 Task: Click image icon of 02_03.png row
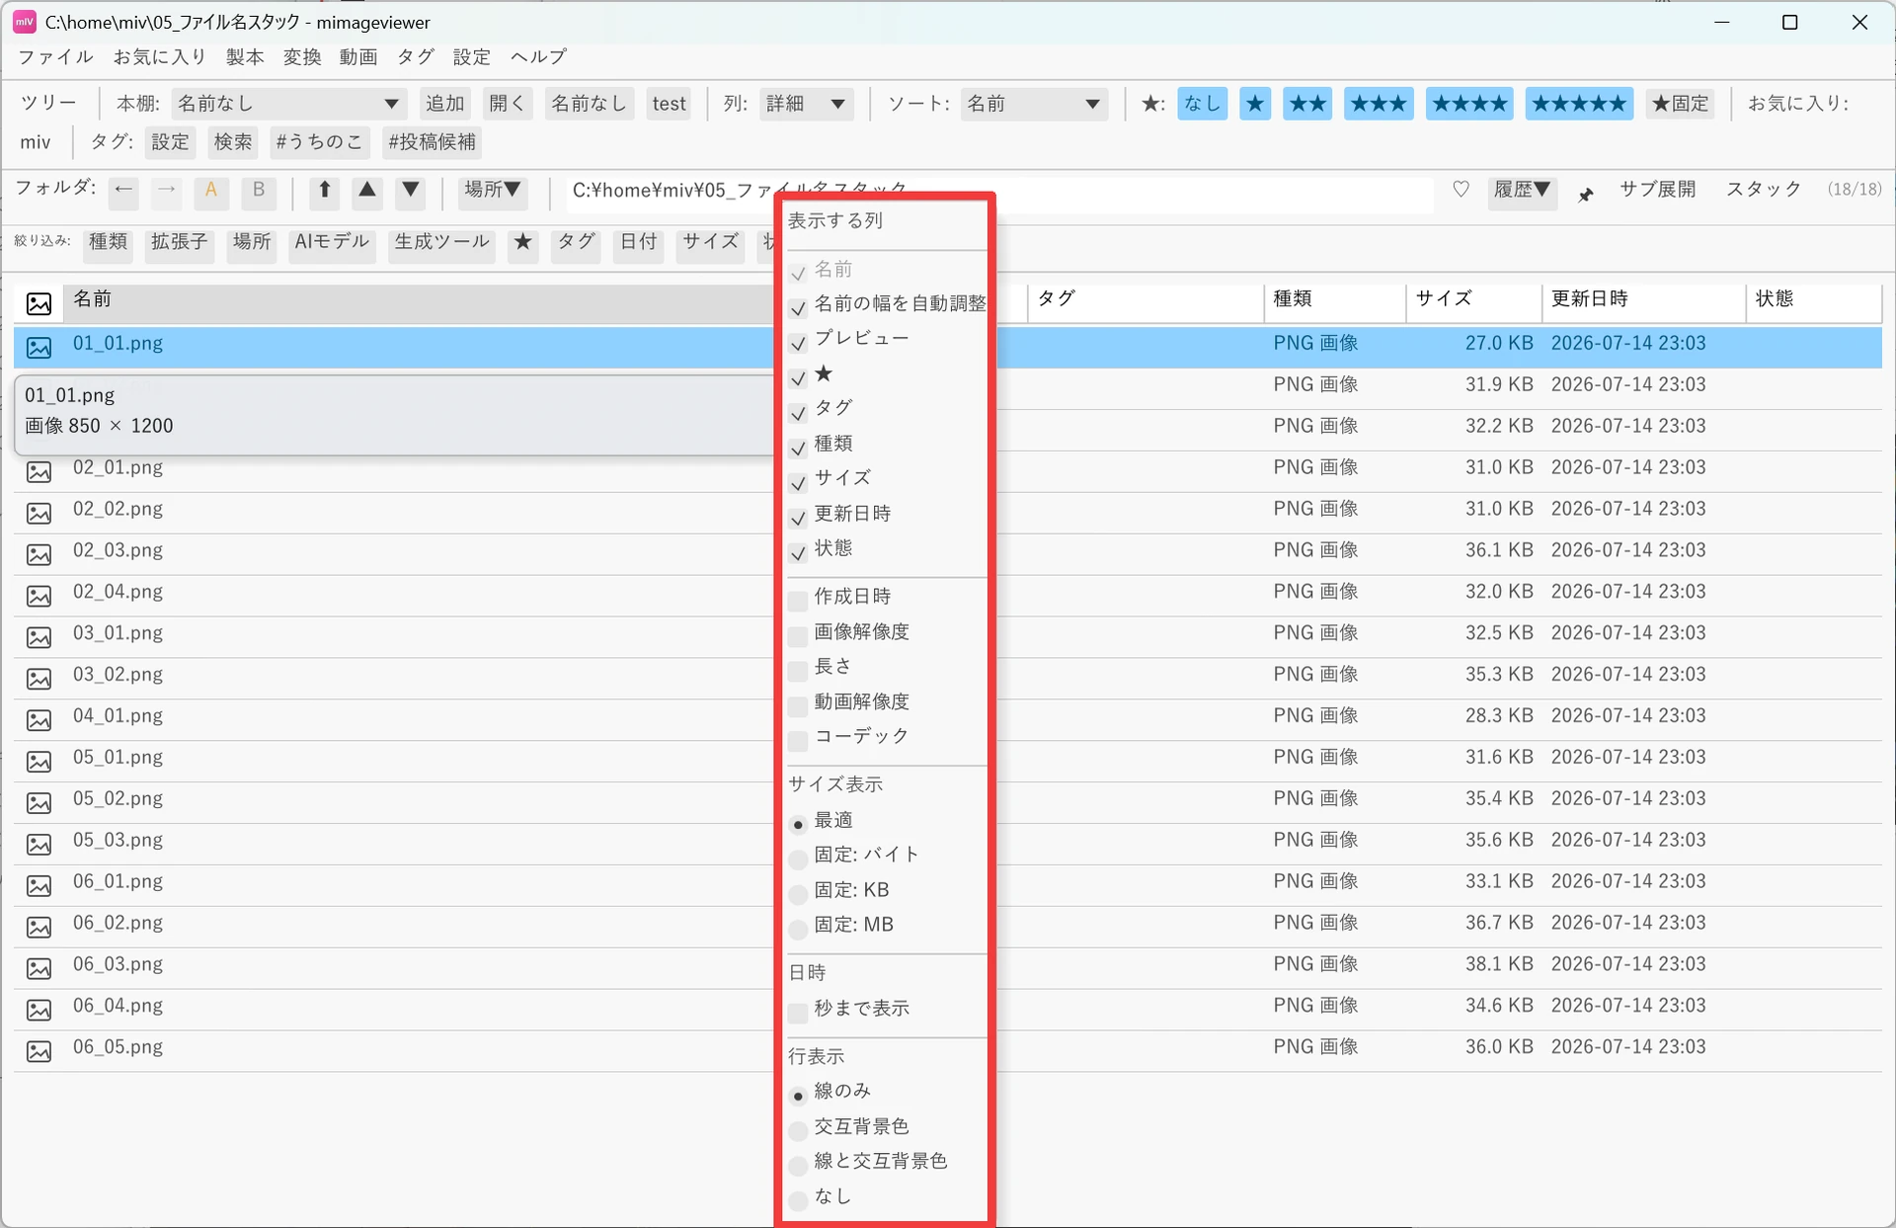39,554
